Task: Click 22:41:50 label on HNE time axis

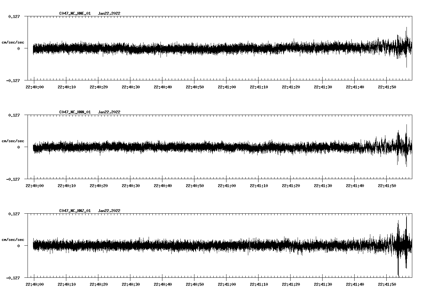Action: point(387,87)
